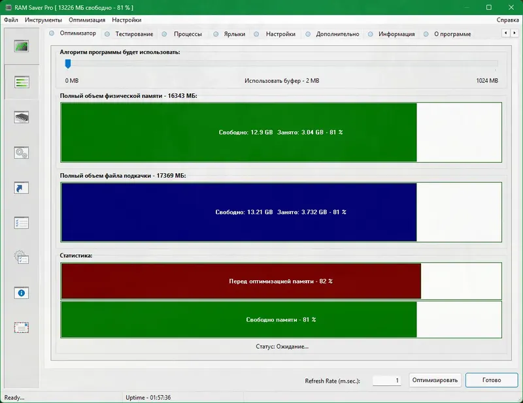Image resolution: width=523 pixels, height=403 pixels.
Task: Click the Refresh Rate input field
Action: 386,380
